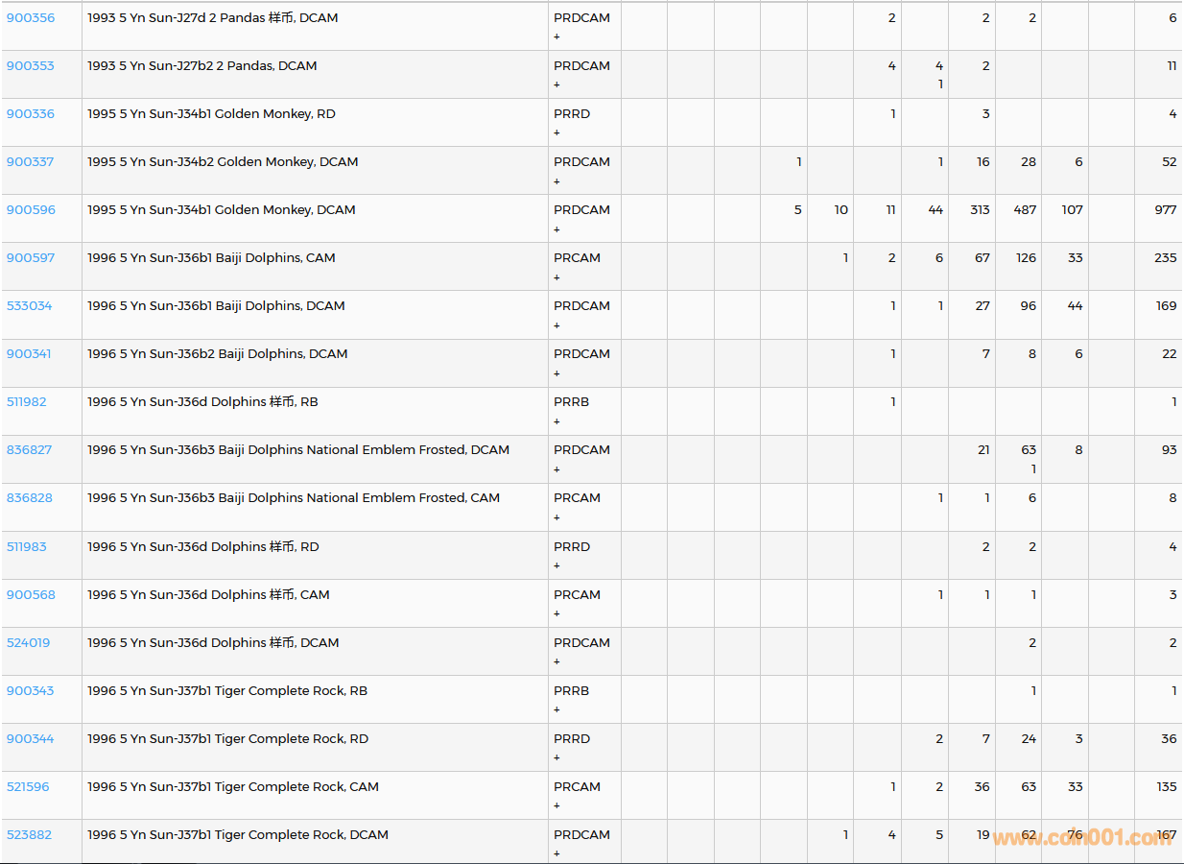Open coin ID link 836827

pyautogui.click(x=30, y=450)
